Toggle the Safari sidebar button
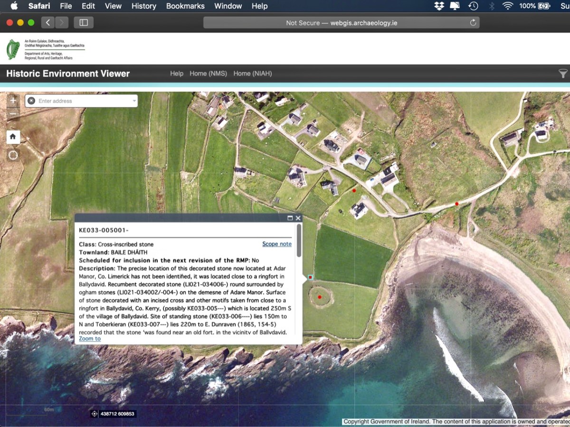Screen dimensions: 570x427 pyautogui.click(x=84, y=22)
